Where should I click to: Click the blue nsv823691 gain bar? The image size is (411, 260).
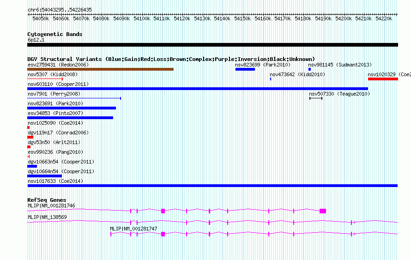[72, 108]
